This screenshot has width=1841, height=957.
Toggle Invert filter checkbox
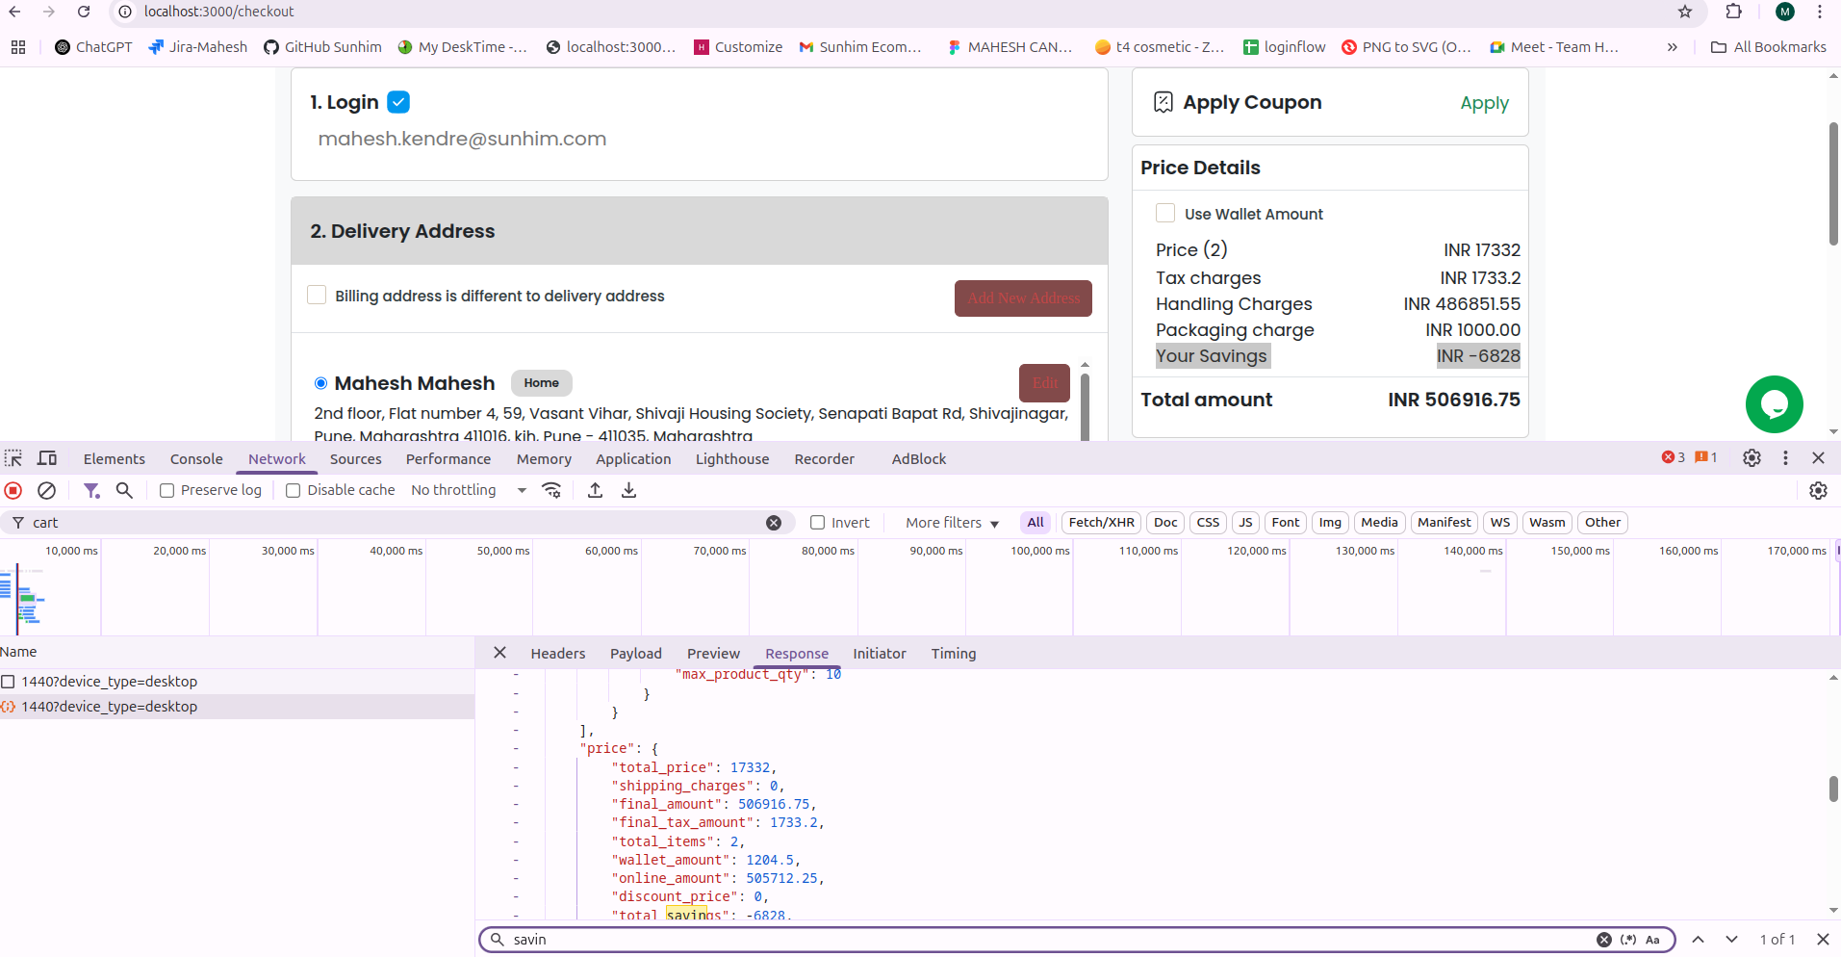click(818, 522)
